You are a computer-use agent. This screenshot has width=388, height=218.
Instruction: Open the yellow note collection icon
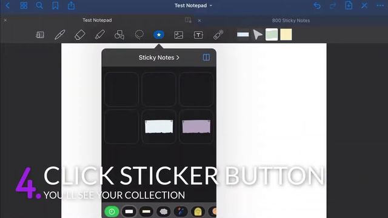[146, 211]
